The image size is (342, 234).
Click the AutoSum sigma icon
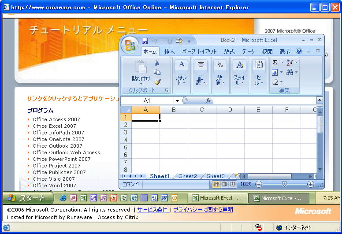(x=275, y=63)
